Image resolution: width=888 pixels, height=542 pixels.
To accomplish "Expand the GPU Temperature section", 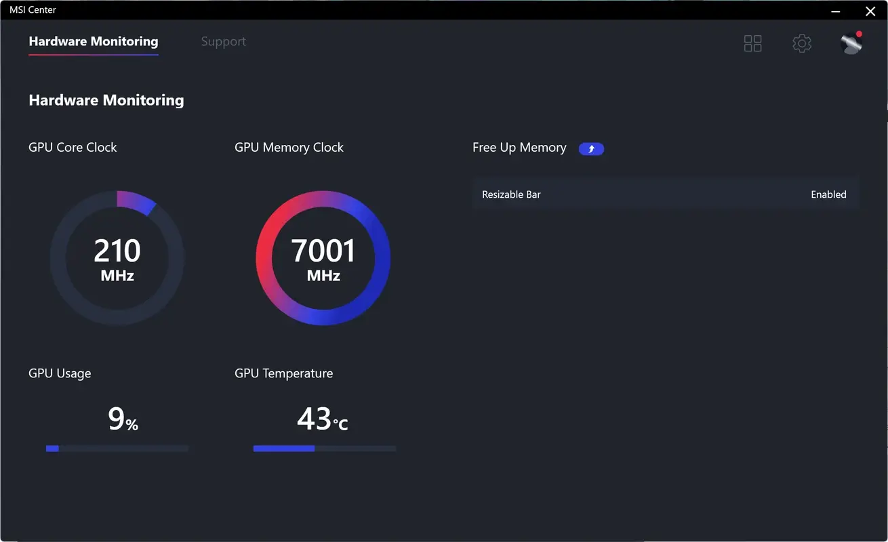I will pyautogui.click(x=283, y=373).
